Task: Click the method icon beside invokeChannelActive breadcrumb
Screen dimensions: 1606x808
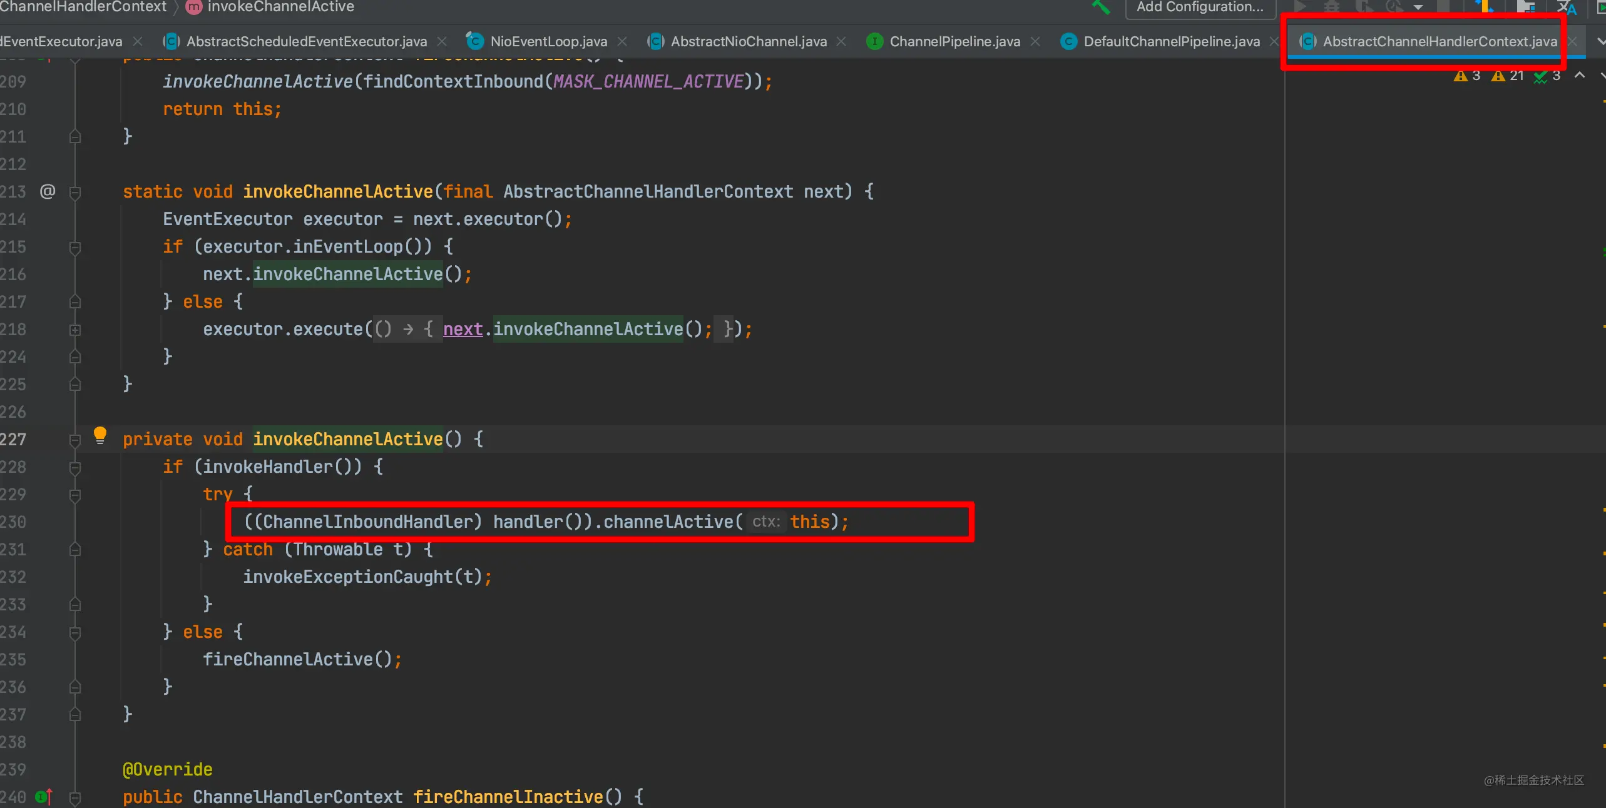Action: point(194,7)
